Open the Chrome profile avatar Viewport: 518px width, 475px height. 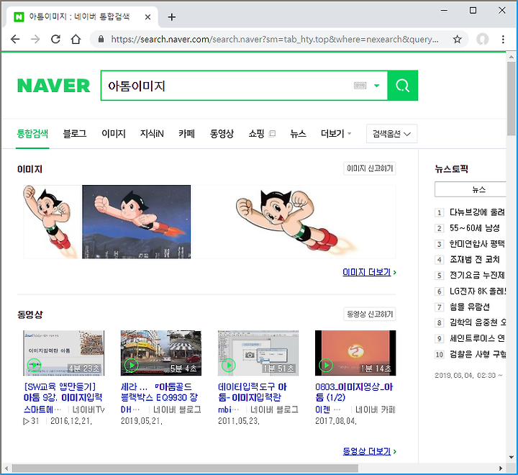pyautogui.click(x=482, y=40)
